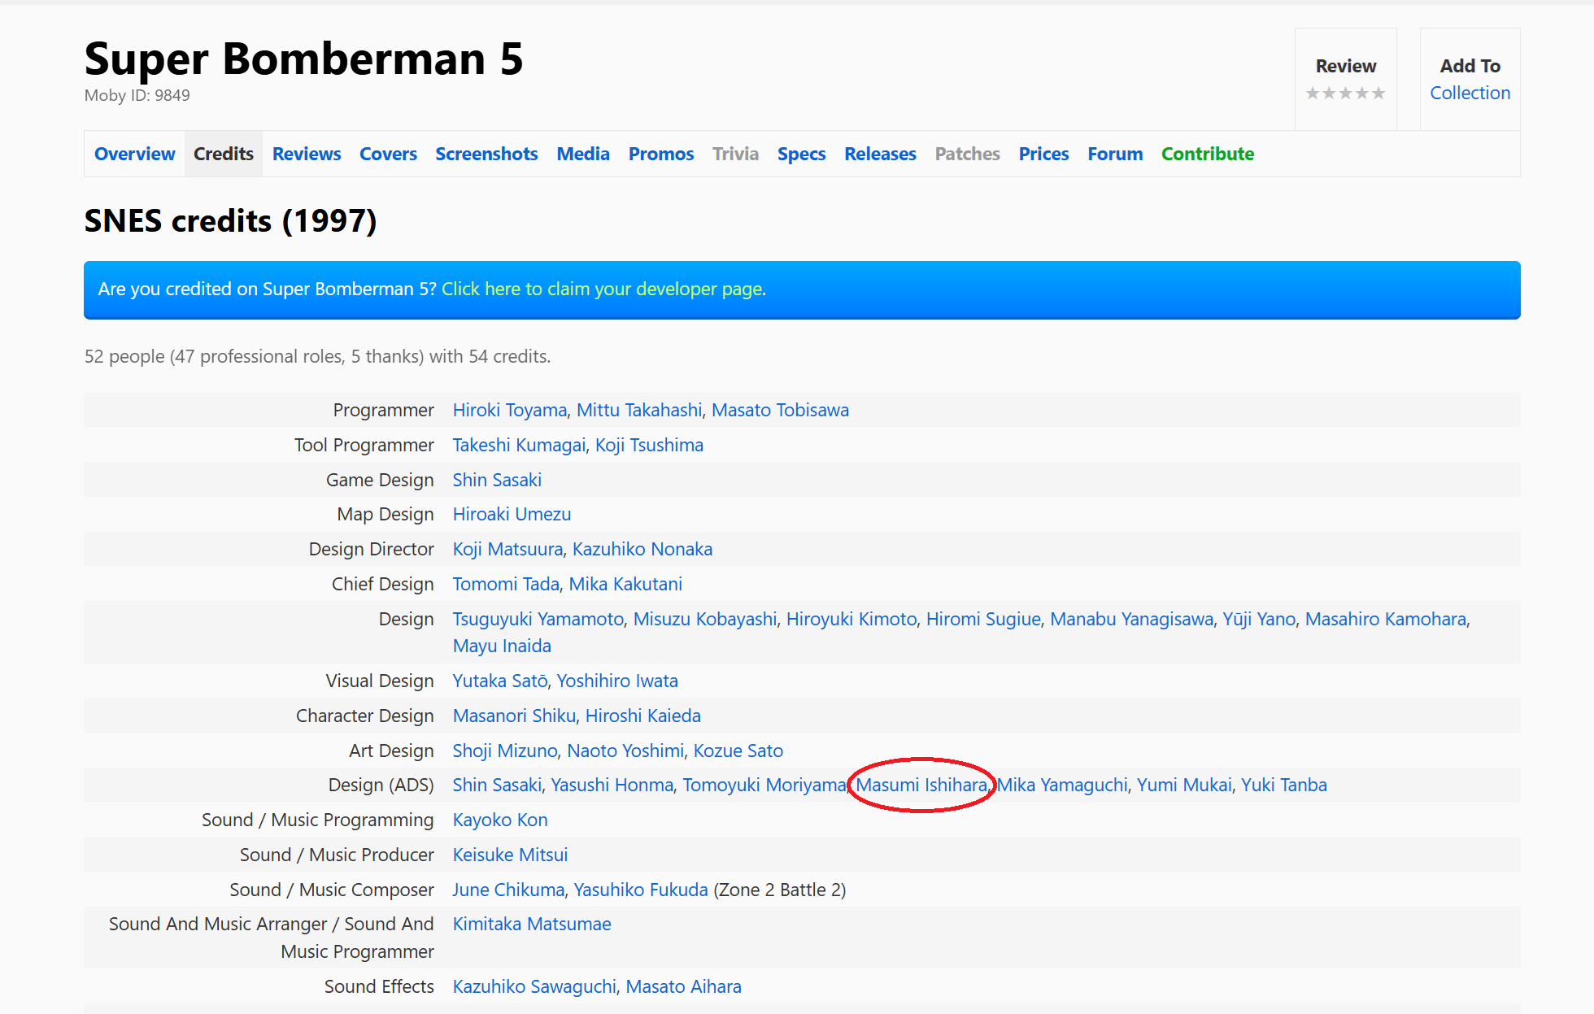Click the Add To Collection link

coord(1470,93)
